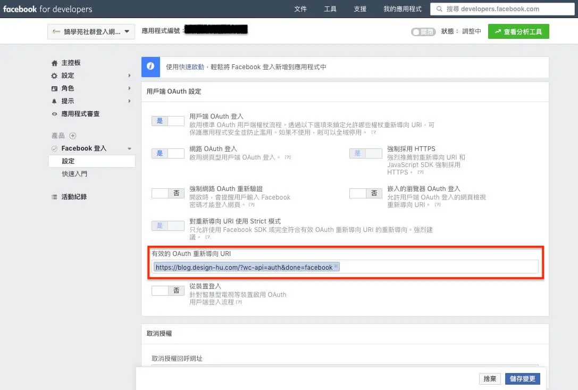Select 設定 under Facebook 登入
The image size is (578, 390).
pos(92,161)
